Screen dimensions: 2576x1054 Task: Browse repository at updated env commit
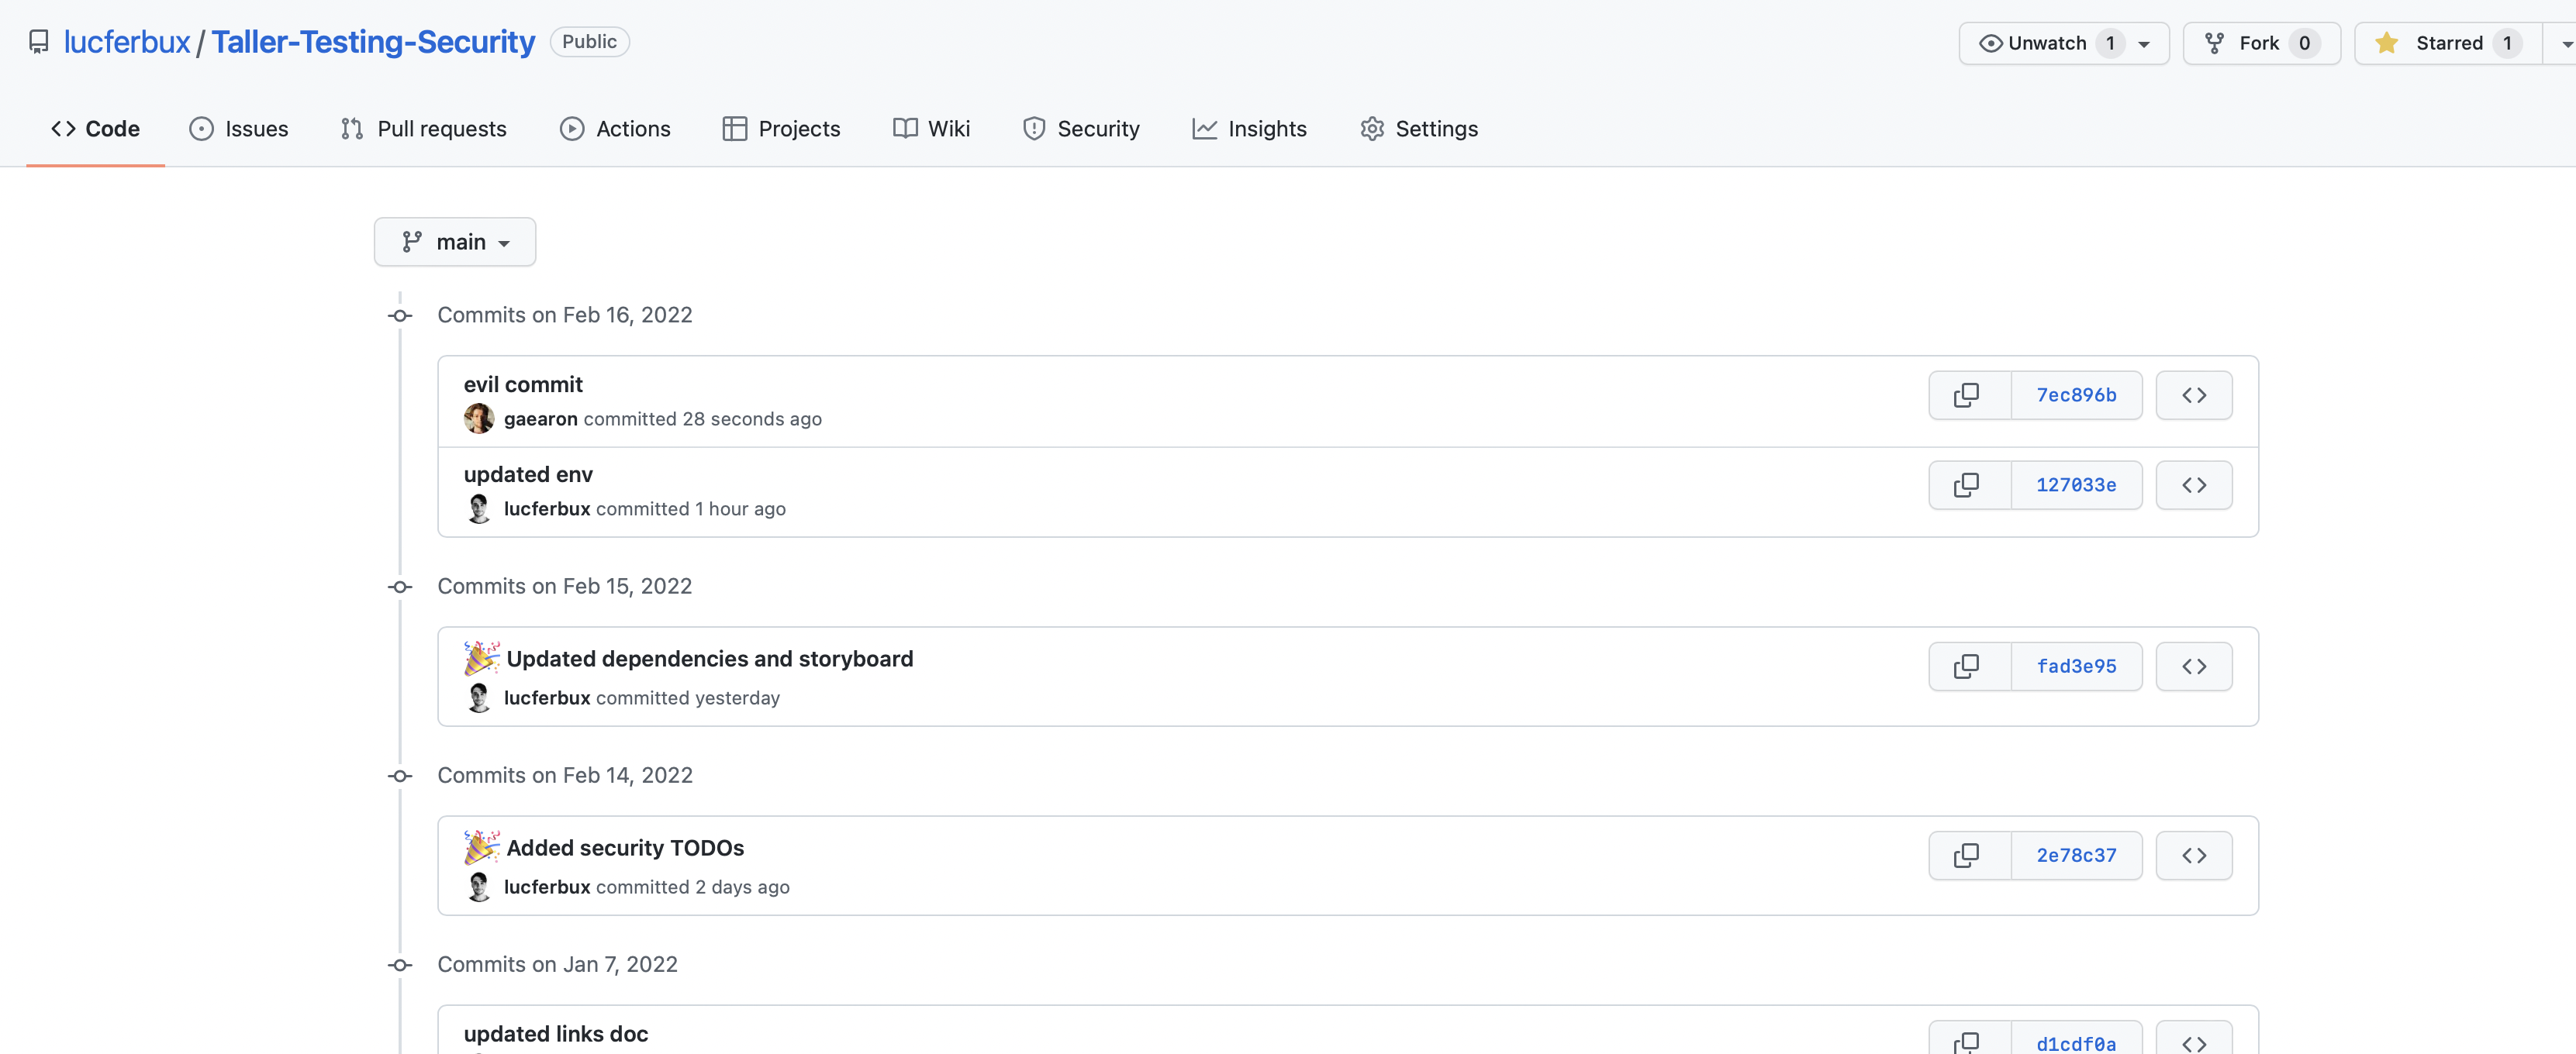point(2193,486)
